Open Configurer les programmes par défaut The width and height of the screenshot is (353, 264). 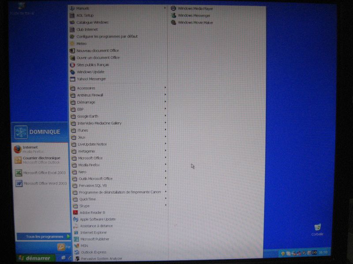click(104, 37)
